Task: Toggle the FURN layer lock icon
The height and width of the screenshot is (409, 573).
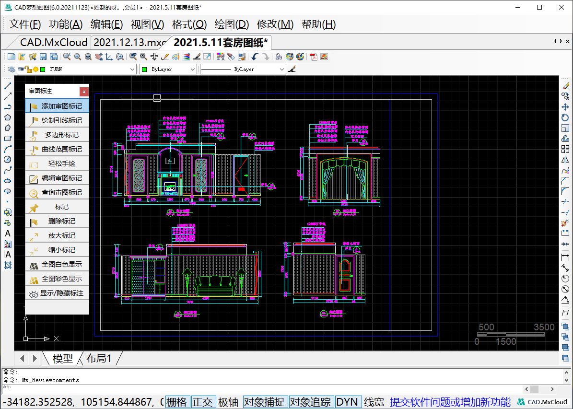Action: click(x=28, y=69)
